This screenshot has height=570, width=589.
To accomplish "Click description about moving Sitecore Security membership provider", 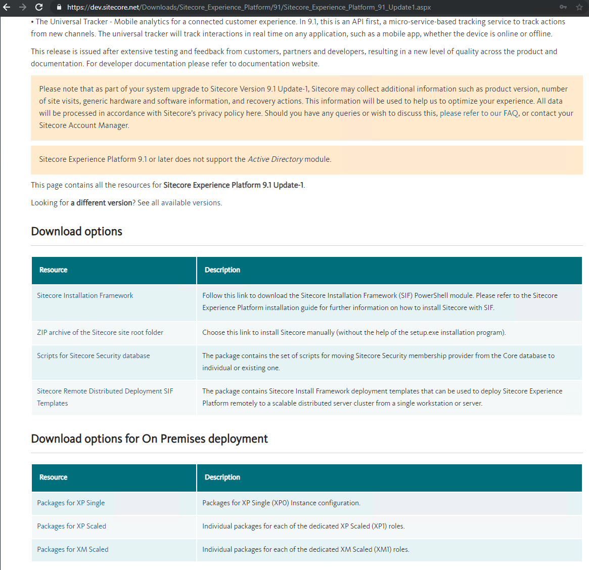I will point(378,362).
